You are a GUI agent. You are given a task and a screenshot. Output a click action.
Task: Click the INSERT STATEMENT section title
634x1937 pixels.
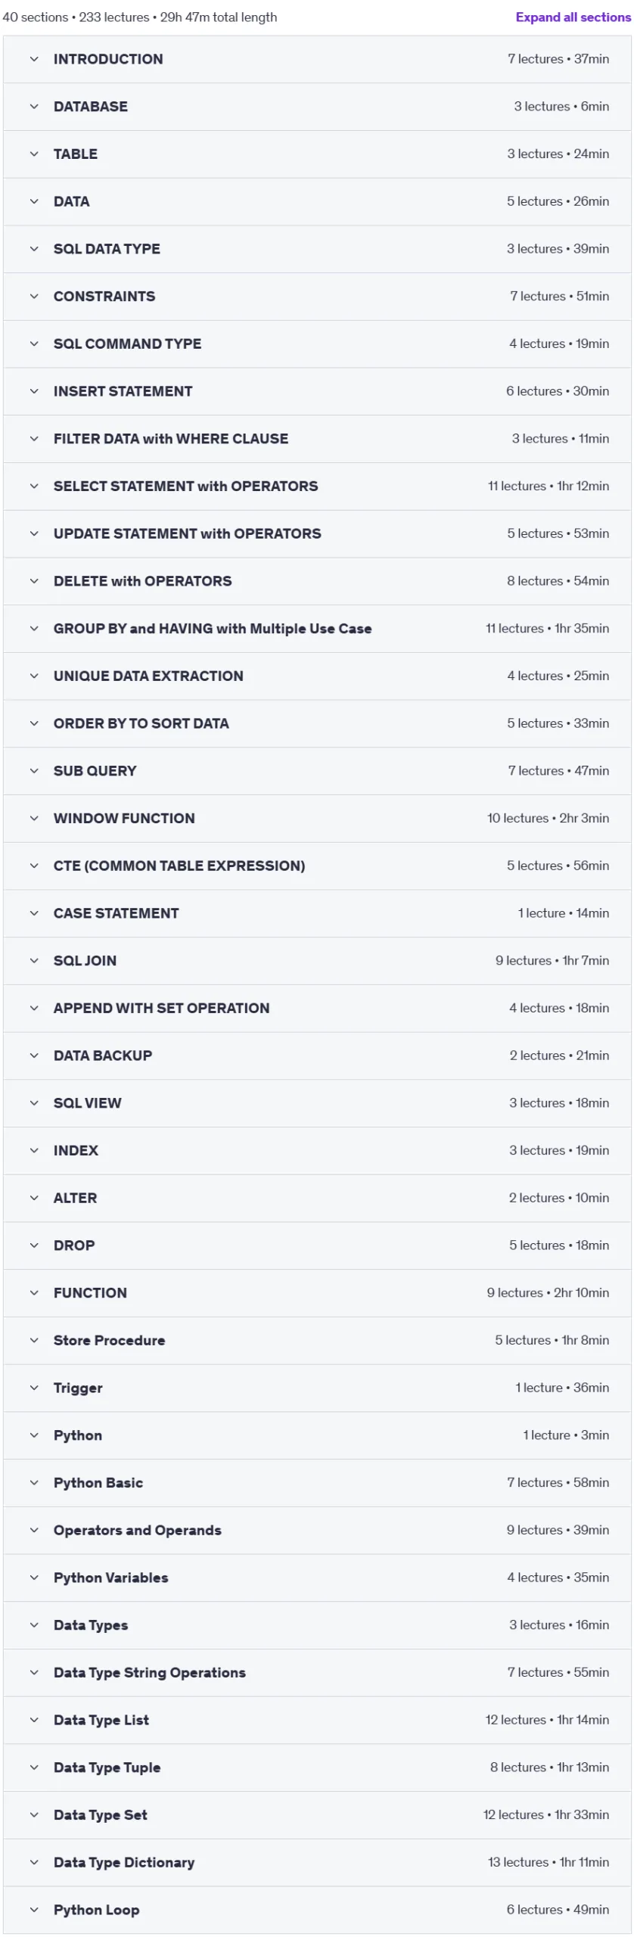[123, 391]
